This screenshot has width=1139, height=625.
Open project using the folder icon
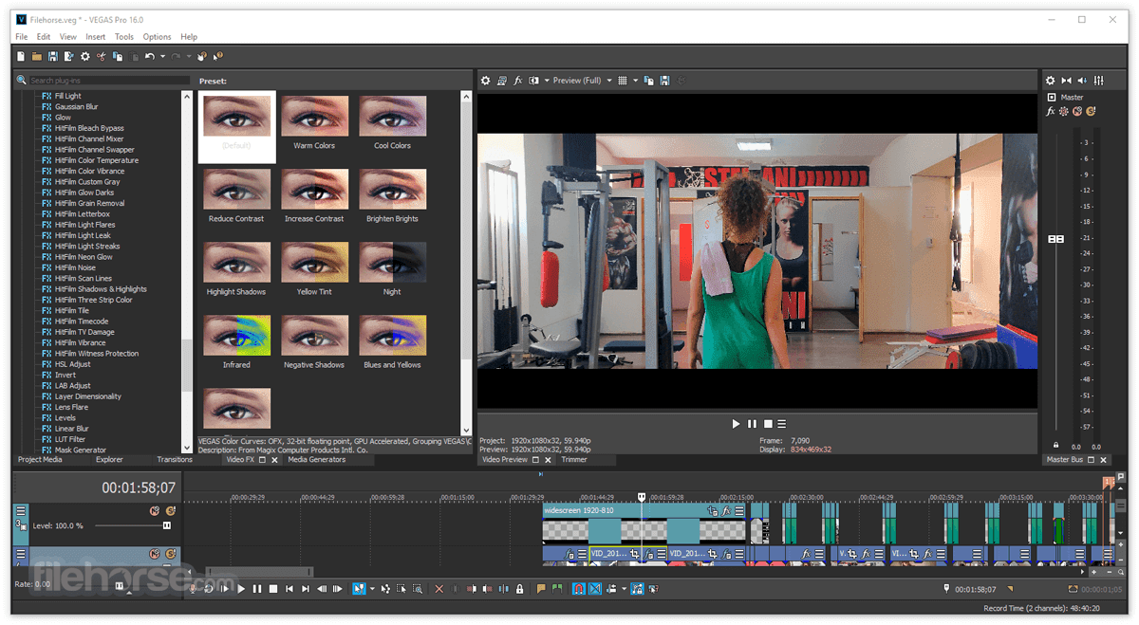point(37,57)
